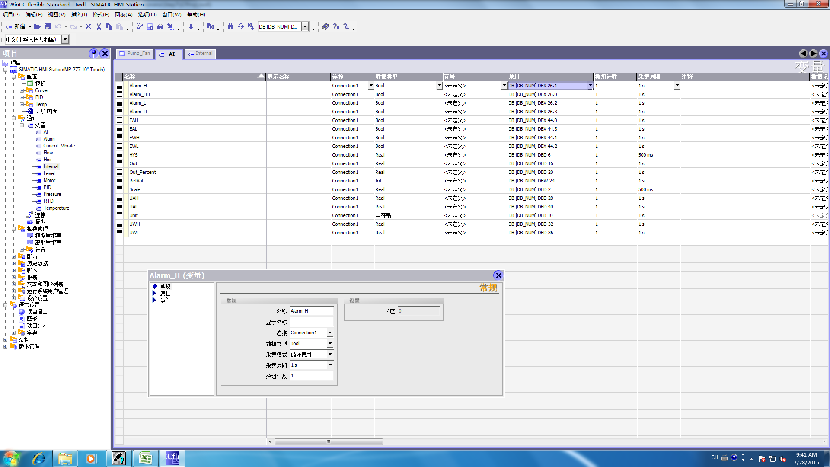Toggle the project panel pin button
Image resolution: width=830 pixels, height=467 pixels.
point(93,53)
